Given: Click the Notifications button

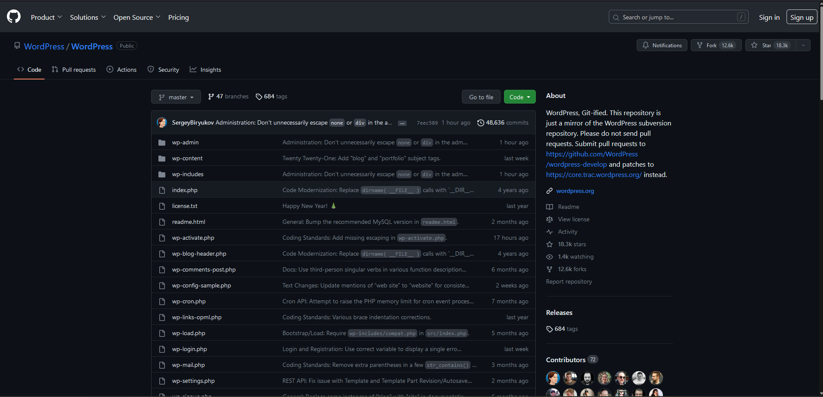Looking at the screenshot, I should click(x=662, y=45).
